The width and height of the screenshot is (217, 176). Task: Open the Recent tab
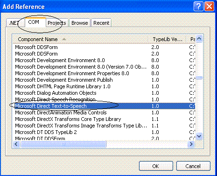click(101, 23)
